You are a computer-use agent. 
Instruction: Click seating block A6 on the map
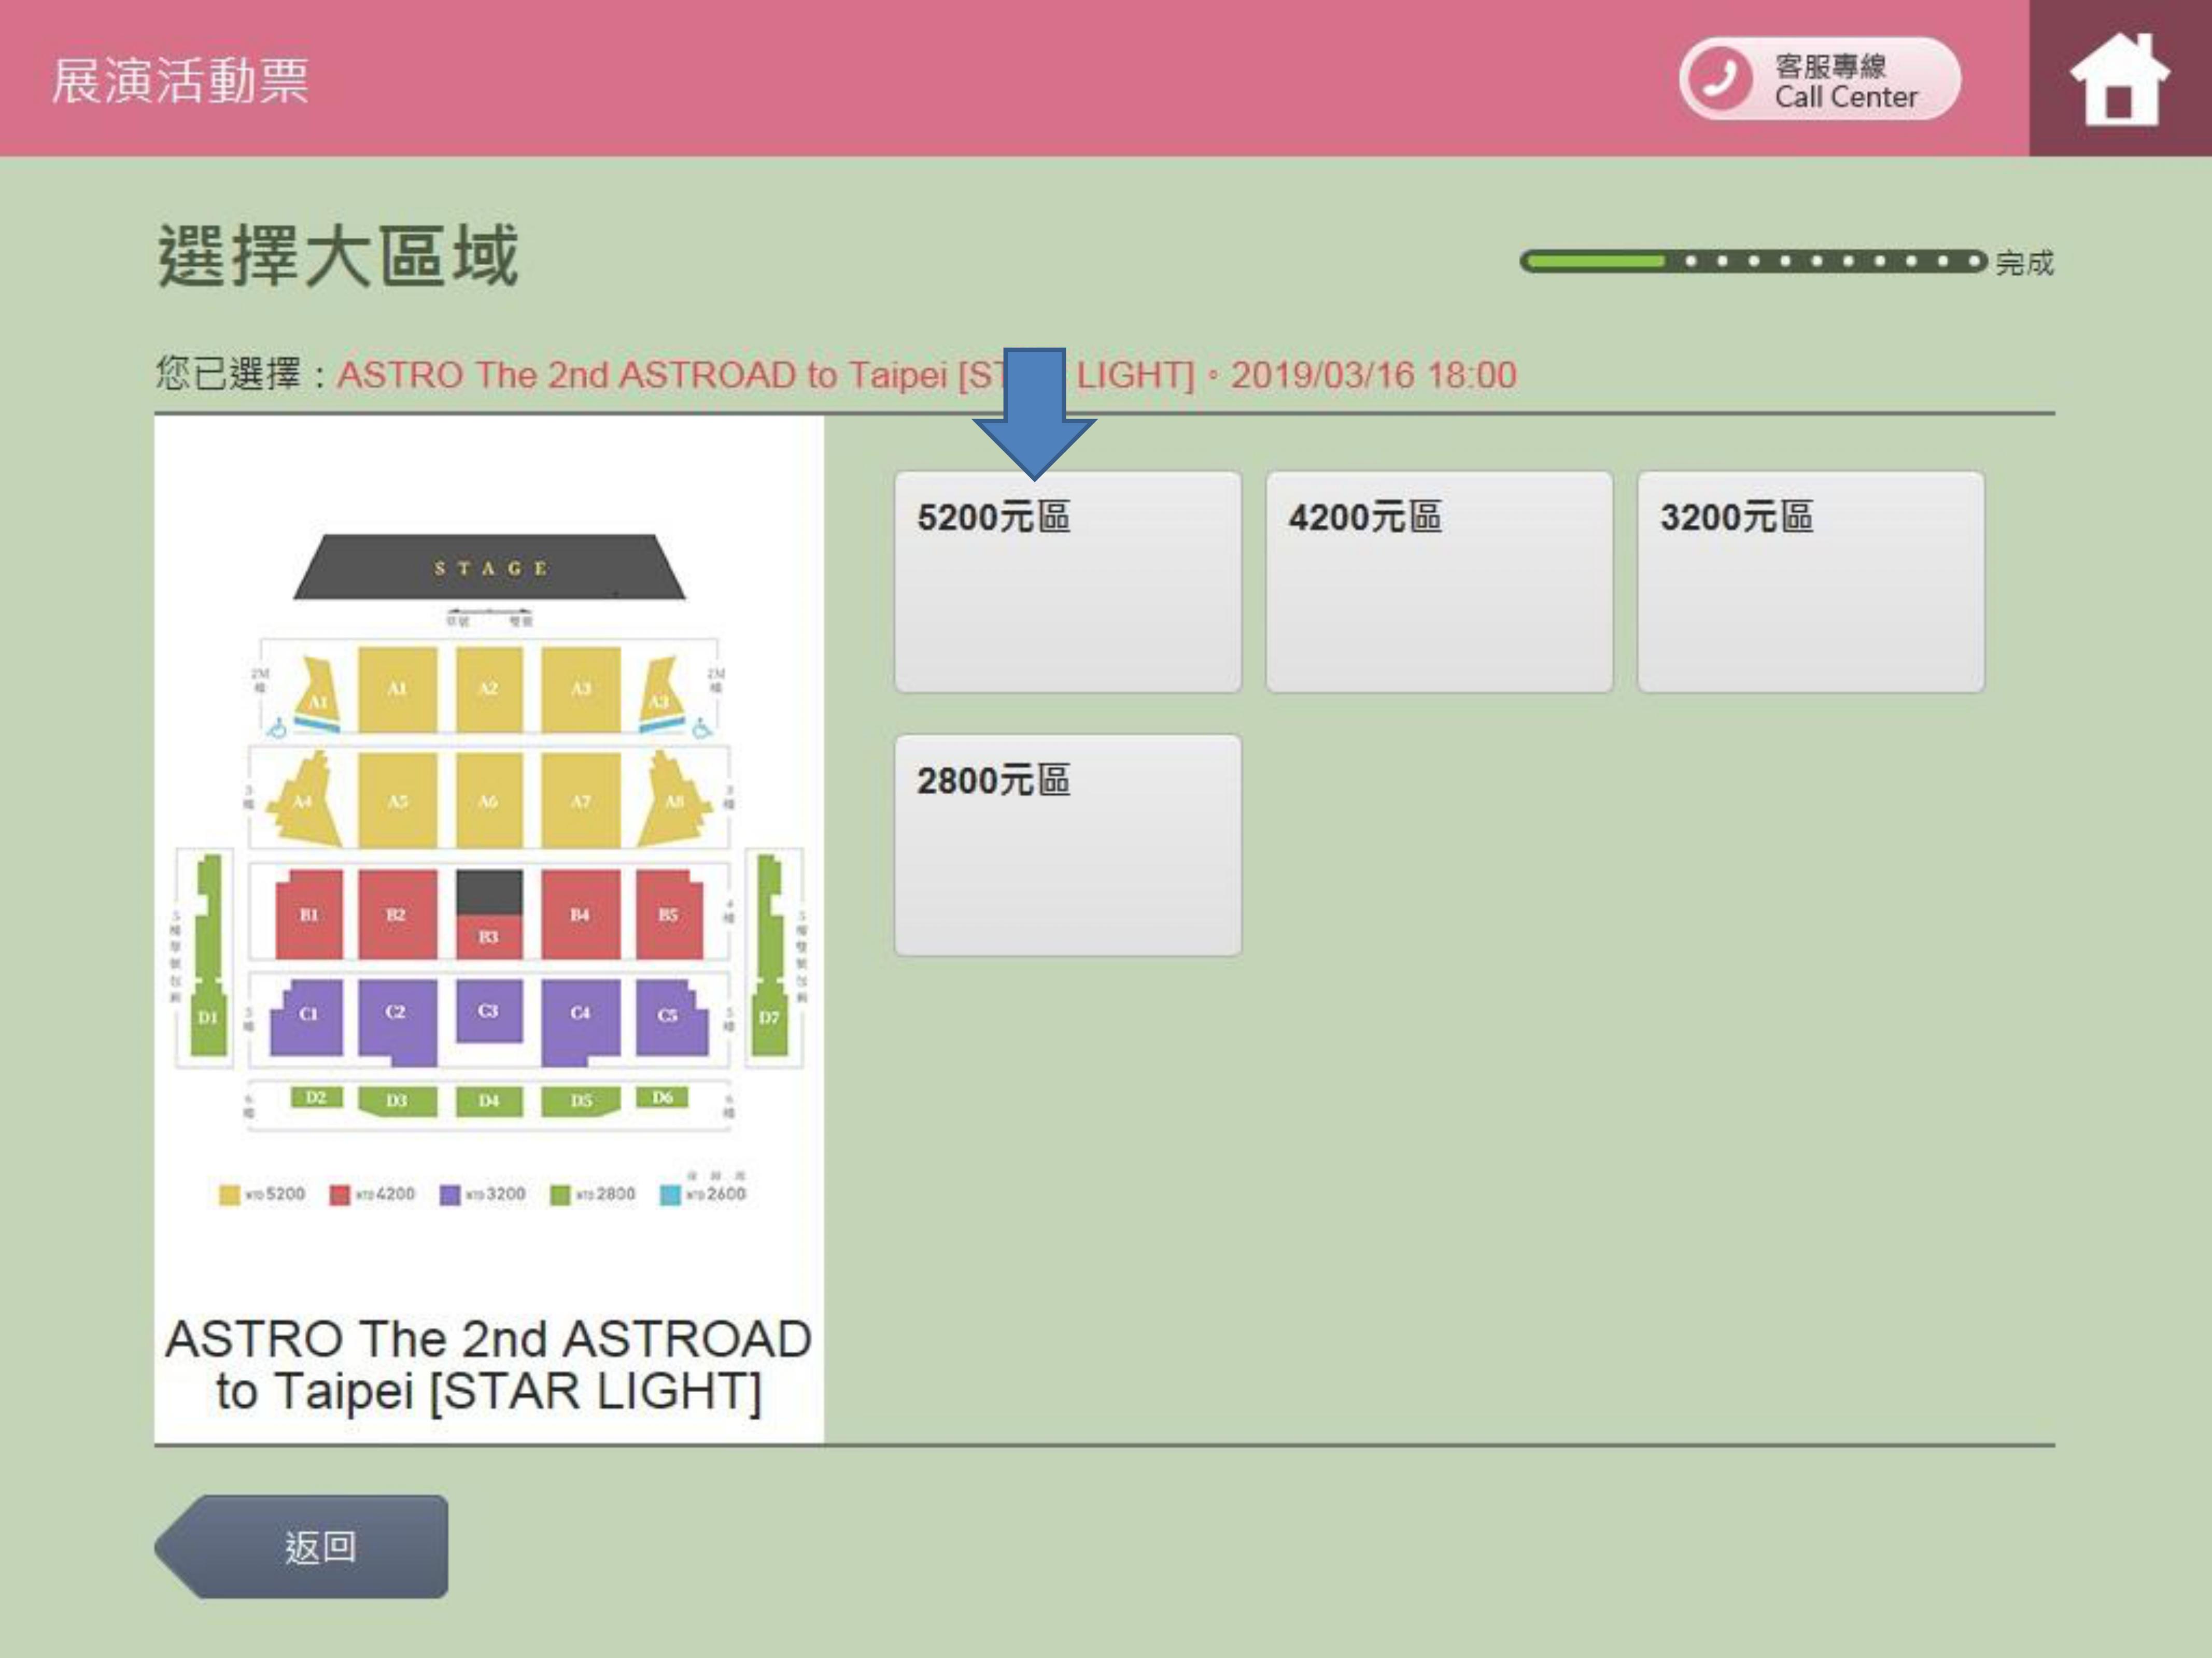point(488,801)
